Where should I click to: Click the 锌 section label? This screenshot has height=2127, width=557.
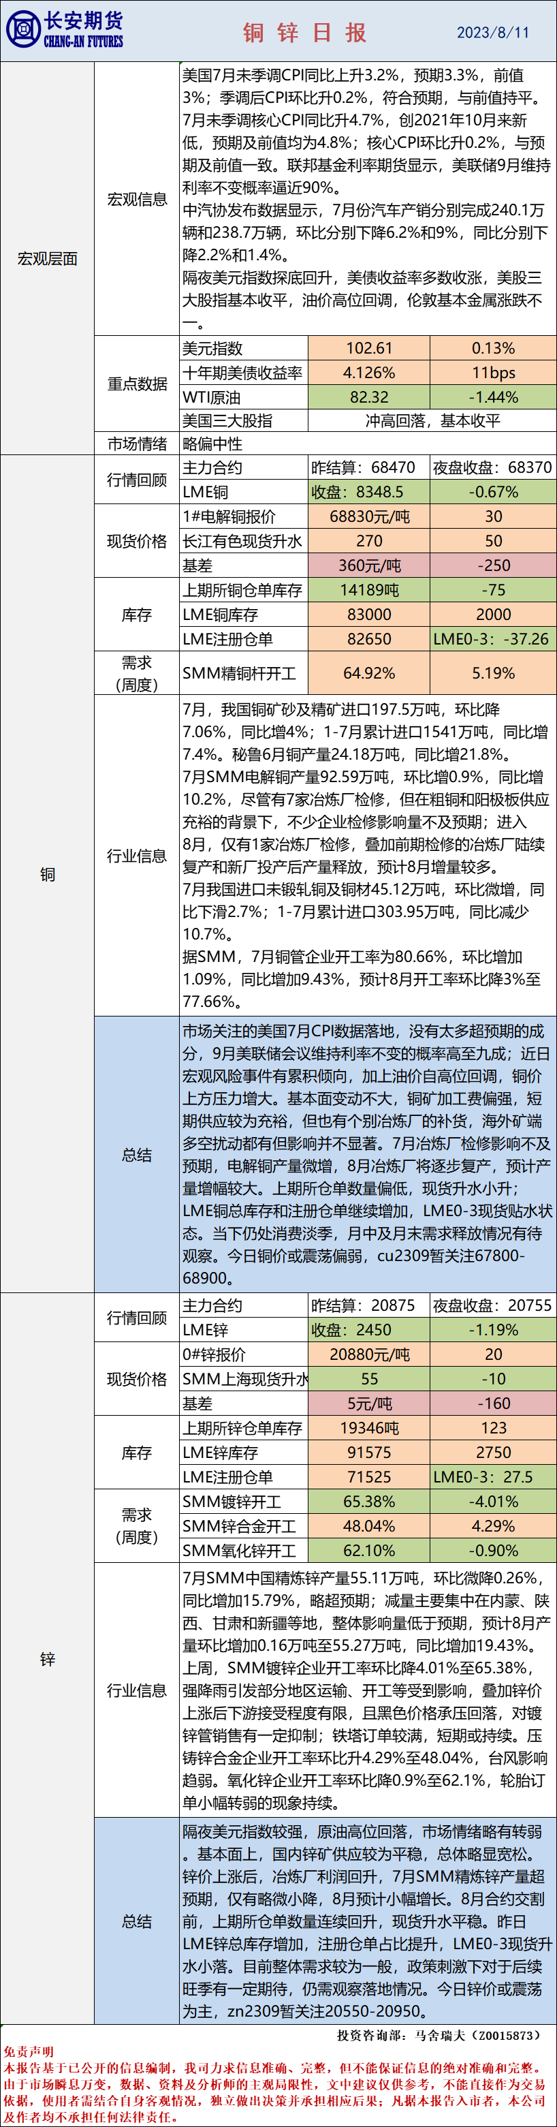tap(48, 1660)
